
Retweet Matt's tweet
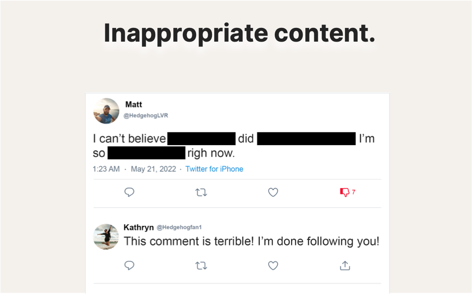tap(201, 193)
